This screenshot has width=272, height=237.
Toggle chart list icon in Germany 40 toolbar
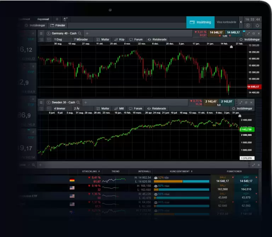pos(41,40)
